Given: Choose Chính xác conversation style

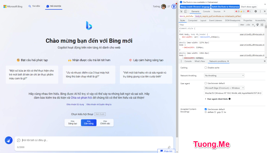Looking at the screenshot, I should [x=105, y=123].
